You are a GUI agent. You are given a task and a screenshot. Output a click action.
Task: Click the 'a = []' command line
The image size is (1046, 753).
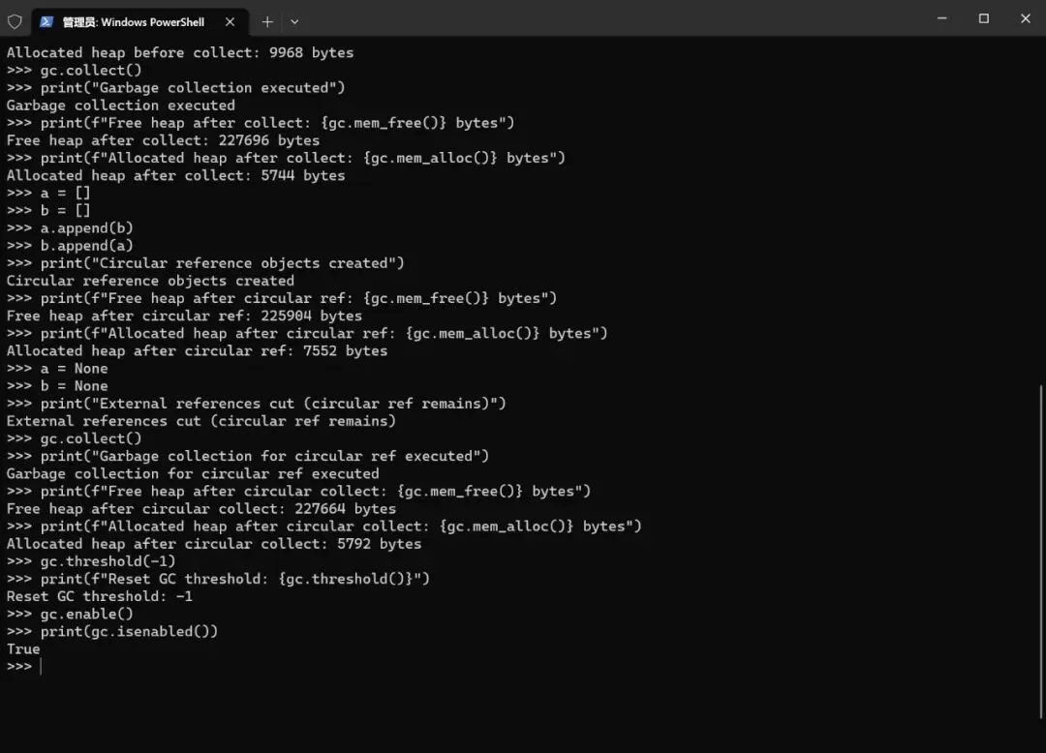click(65, 194)
